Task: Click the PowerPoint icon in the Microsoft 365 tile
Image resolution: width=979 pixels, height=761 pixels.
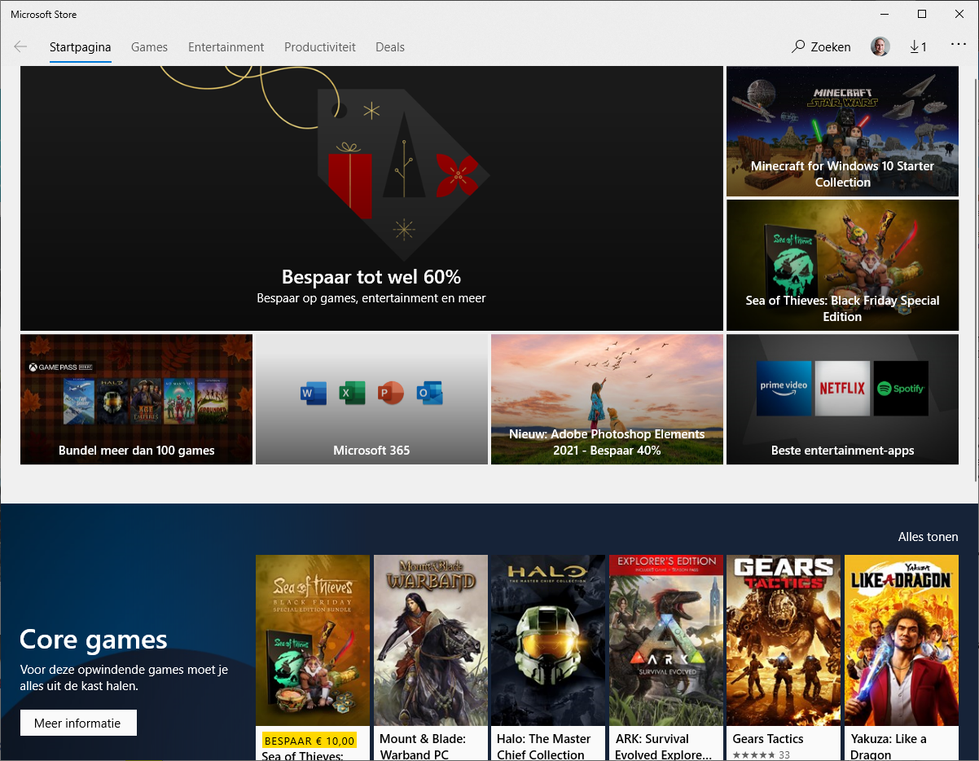Action: click(x=390, y=393)
